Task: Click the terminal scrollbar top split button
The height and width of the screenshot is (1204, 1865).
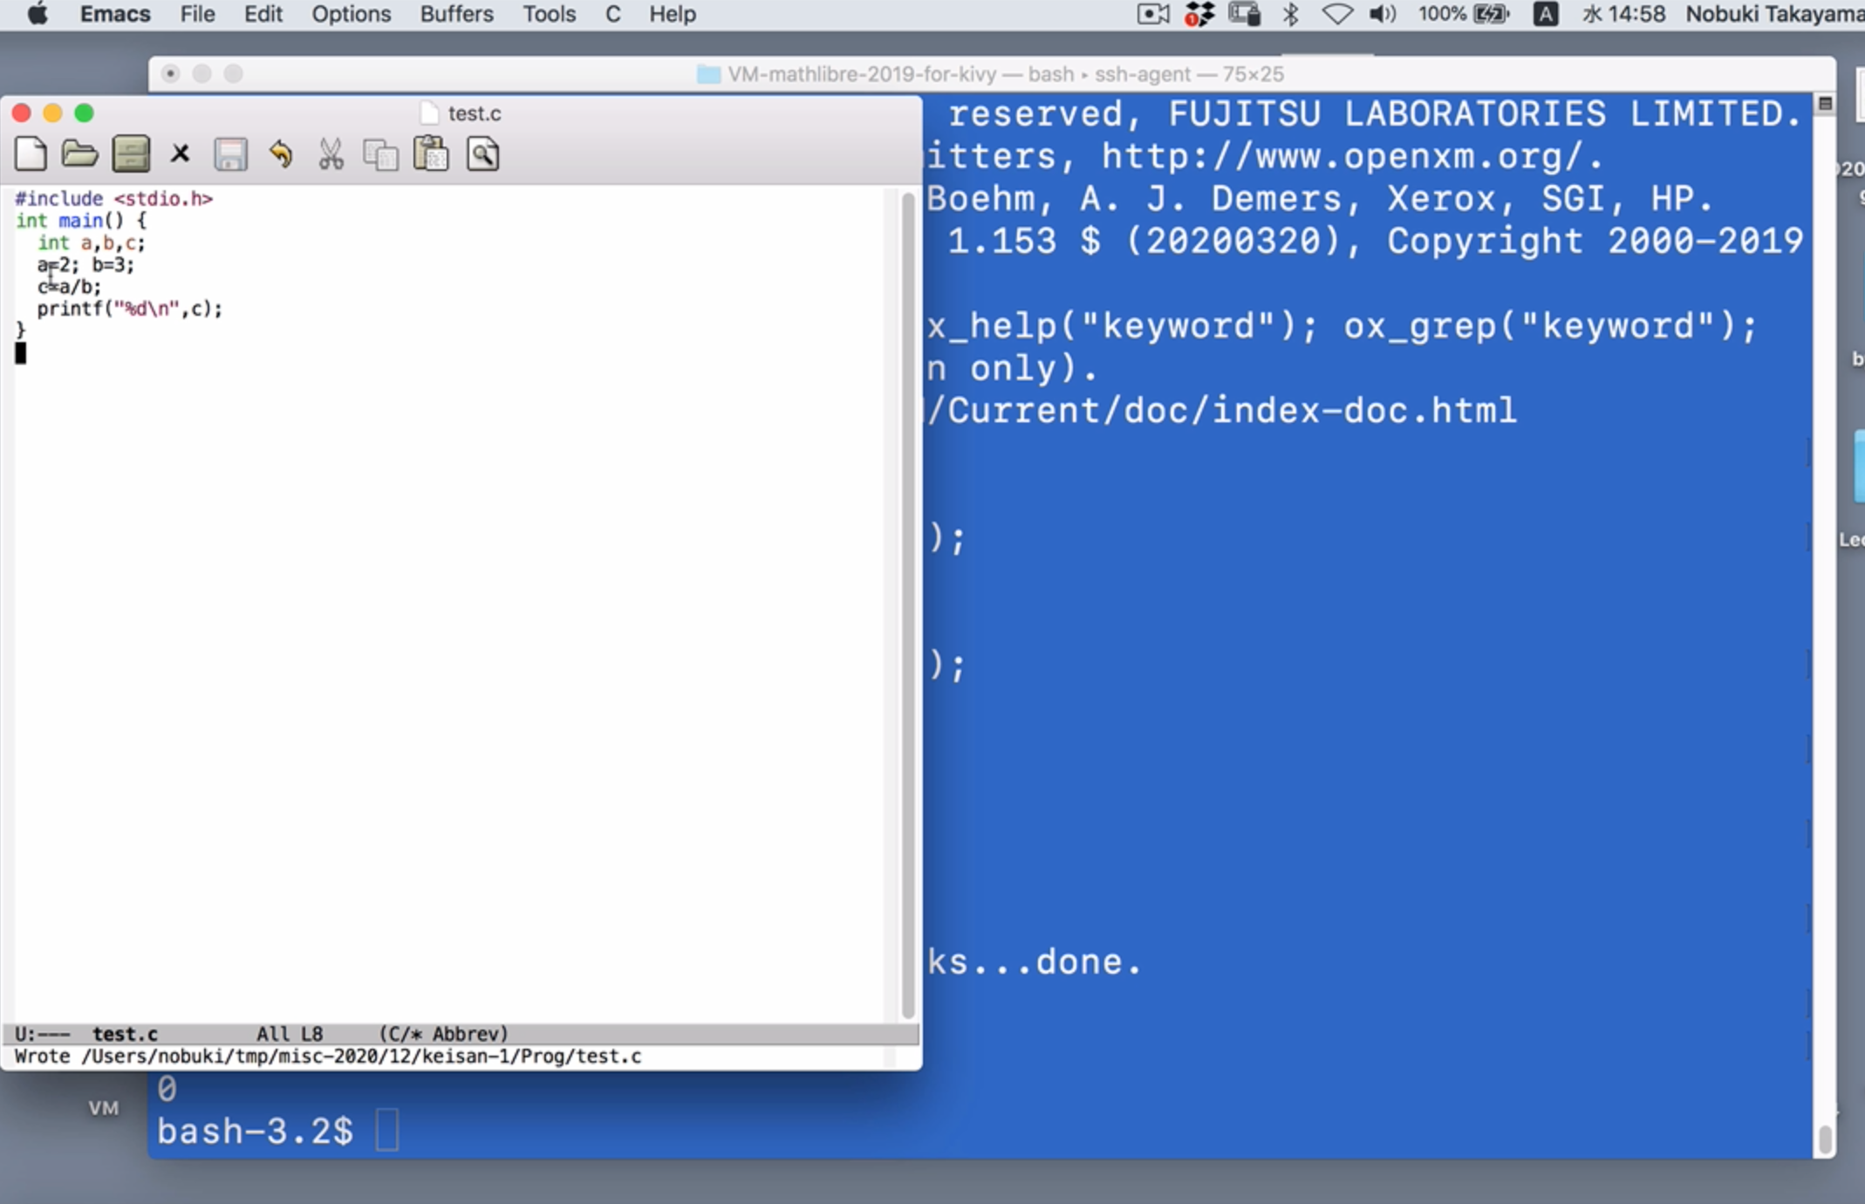Action: 1825,104
